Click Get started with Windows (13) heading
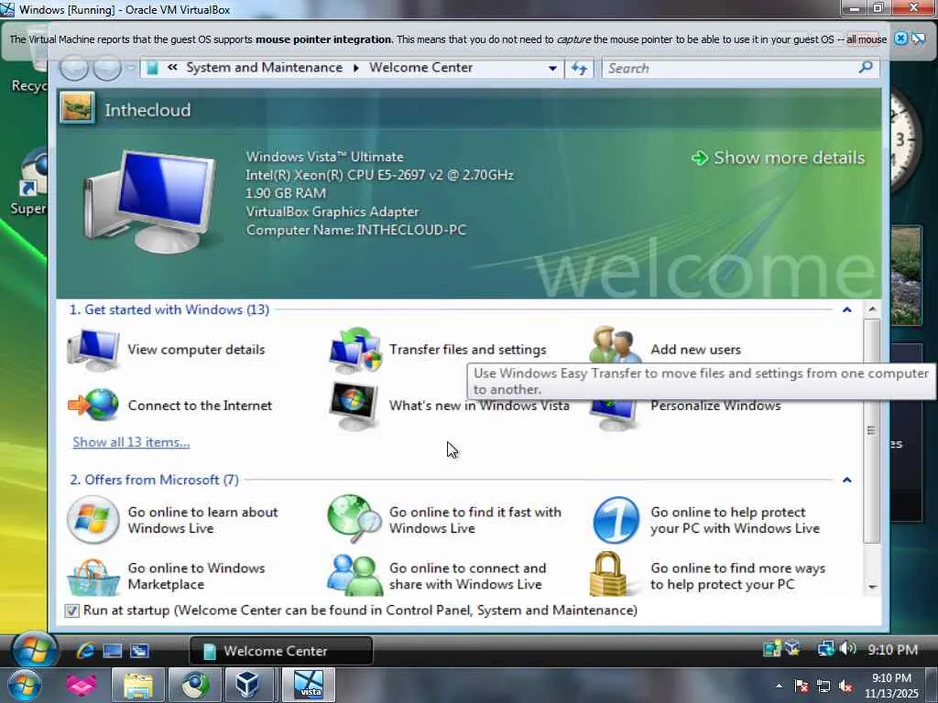The width and height of the screenshot is (938, 703). [169, 309]
